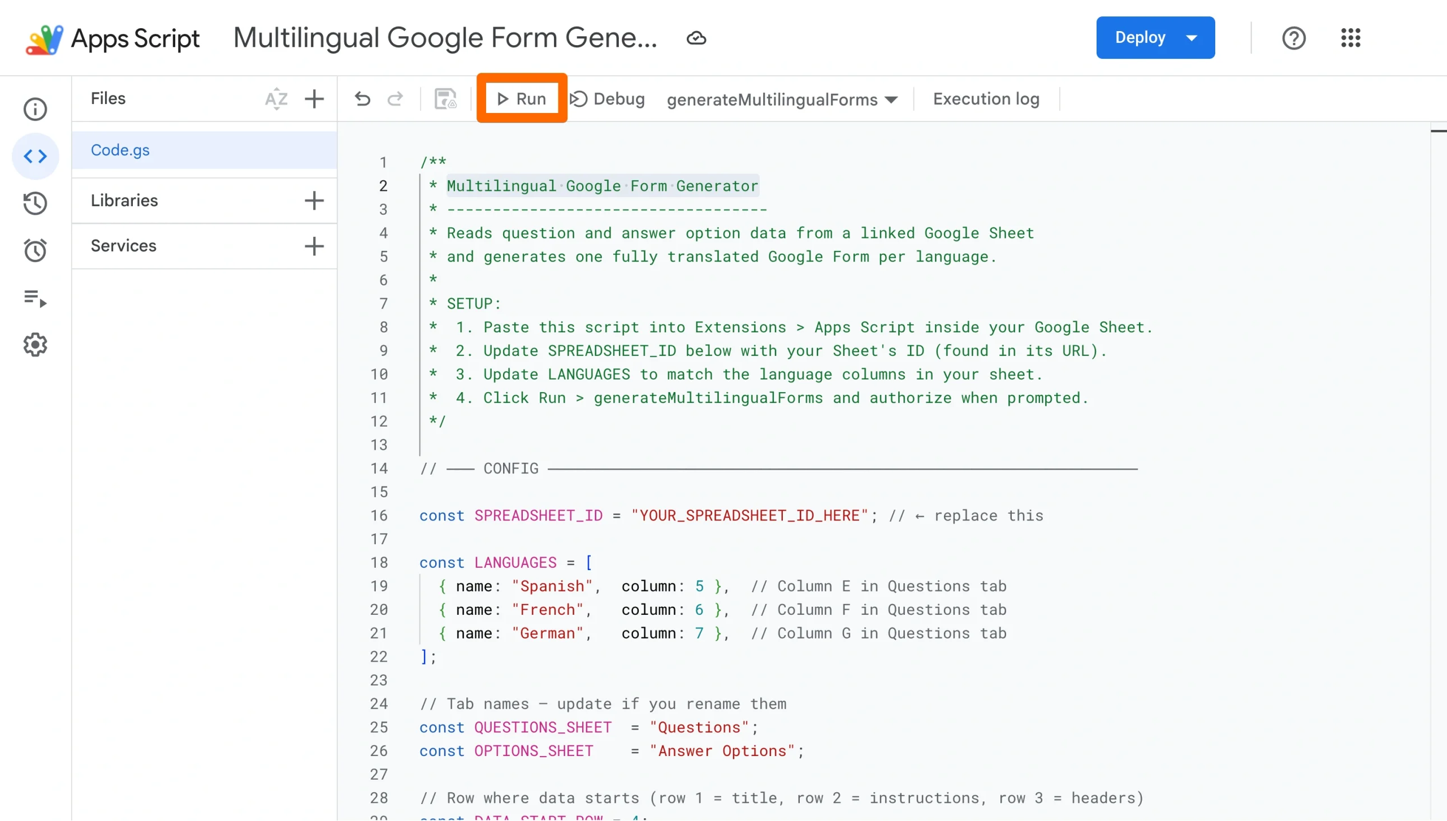The image size is (1447, 821).
Task: Undo the last edit
Action: click(x=362, y=99)
